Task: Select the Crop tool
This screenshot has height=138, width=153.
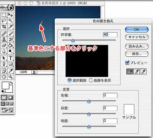Action: tap(4, 26)
